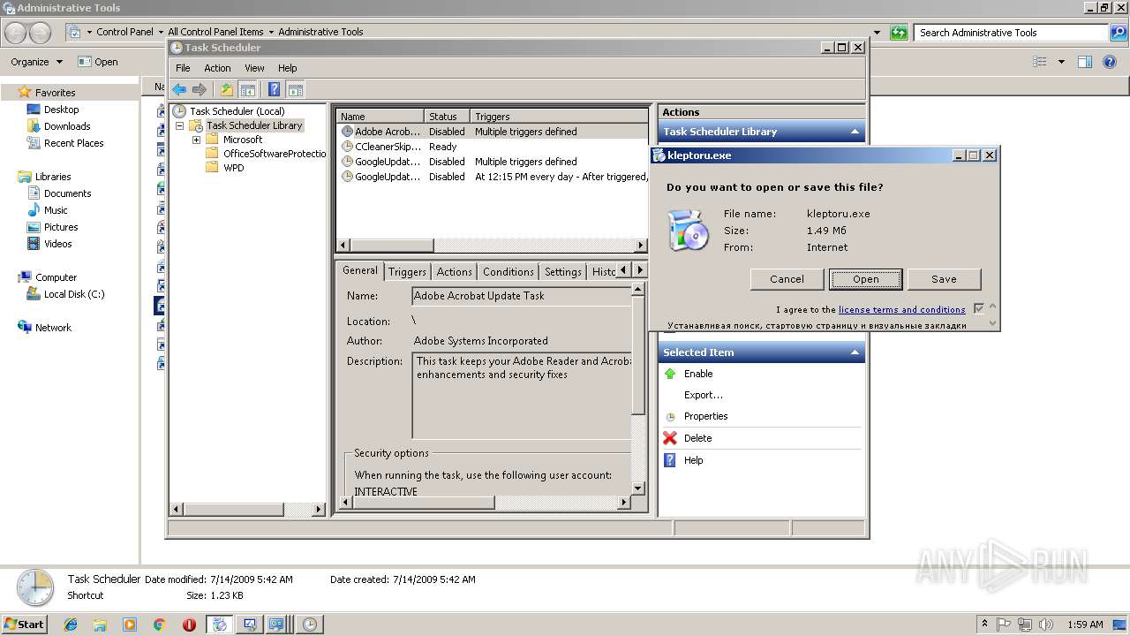Click Save in the kleptoru.exe dialog

tap(944, 279)
